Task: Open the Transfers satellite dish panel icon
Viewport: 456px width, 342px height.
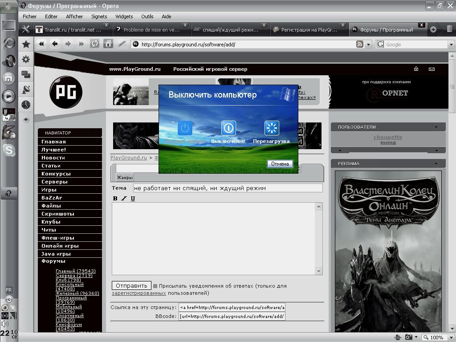Action: [26, 90]
